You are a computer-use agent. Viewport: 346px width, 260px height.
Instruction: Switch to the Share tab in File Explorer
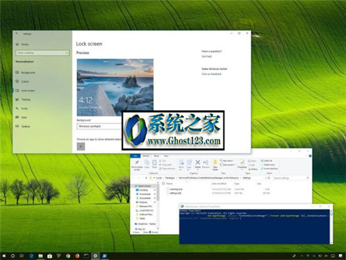tap(156, 156)
